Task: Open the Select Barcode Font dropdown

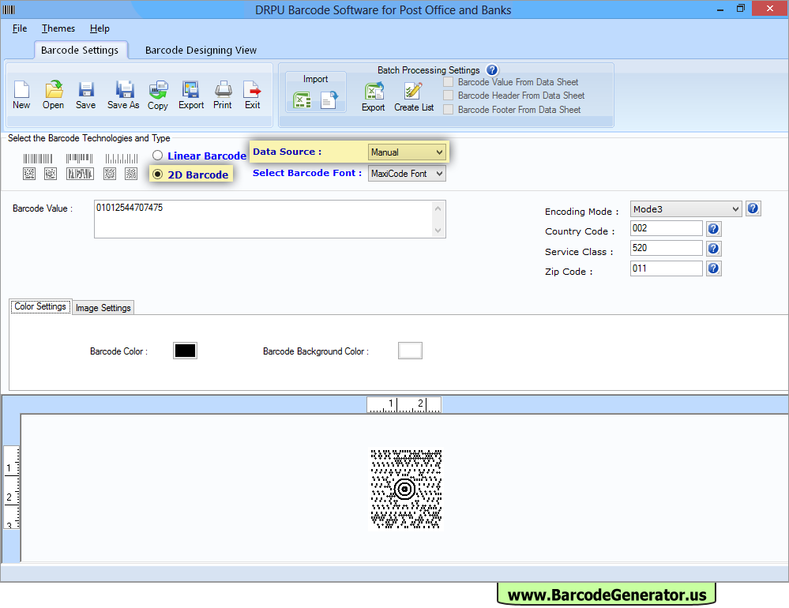Action: [x=406, y=173]
